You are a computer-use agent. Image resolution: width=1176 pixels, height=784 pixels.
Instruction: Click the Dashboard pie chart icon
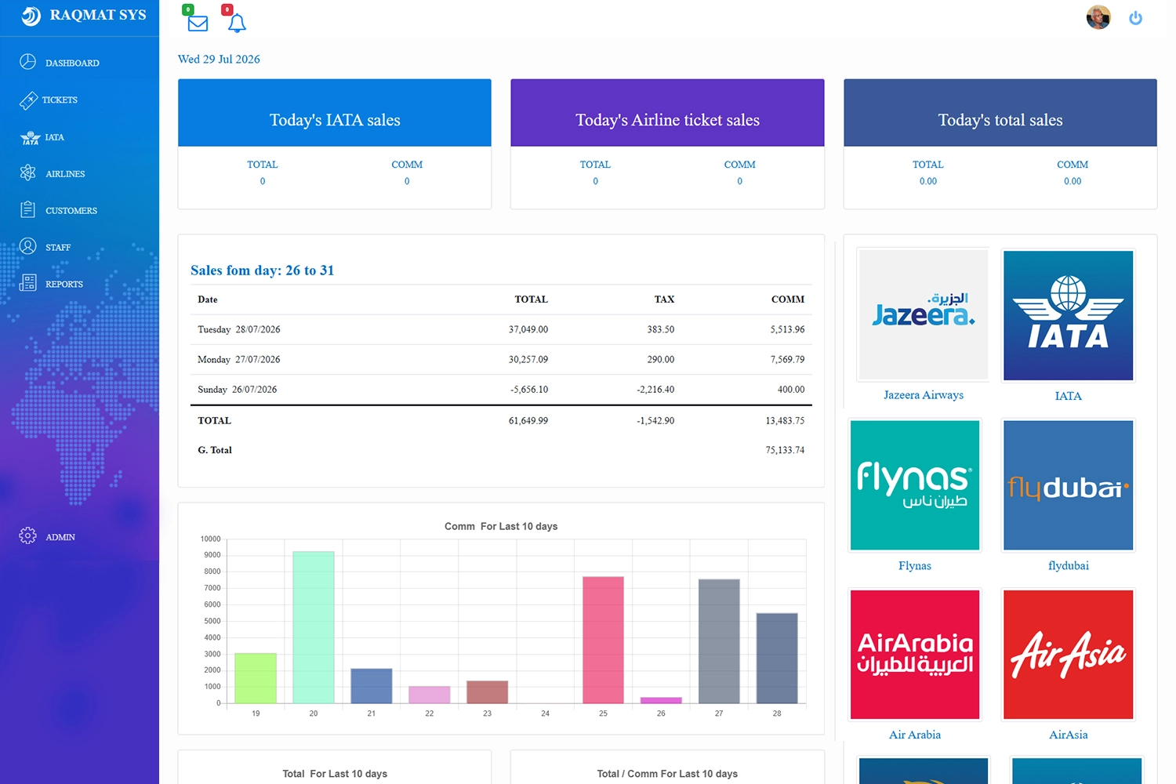[28, 62]
